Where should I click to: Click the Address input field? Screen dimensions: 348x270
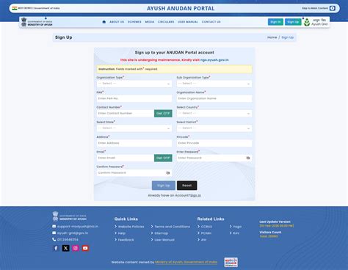(134, 143)
